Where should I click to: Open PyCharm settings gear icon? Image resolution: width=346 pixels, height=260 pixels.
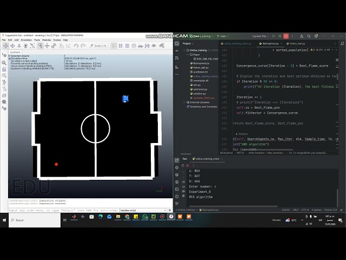click(x=316, y=36)
